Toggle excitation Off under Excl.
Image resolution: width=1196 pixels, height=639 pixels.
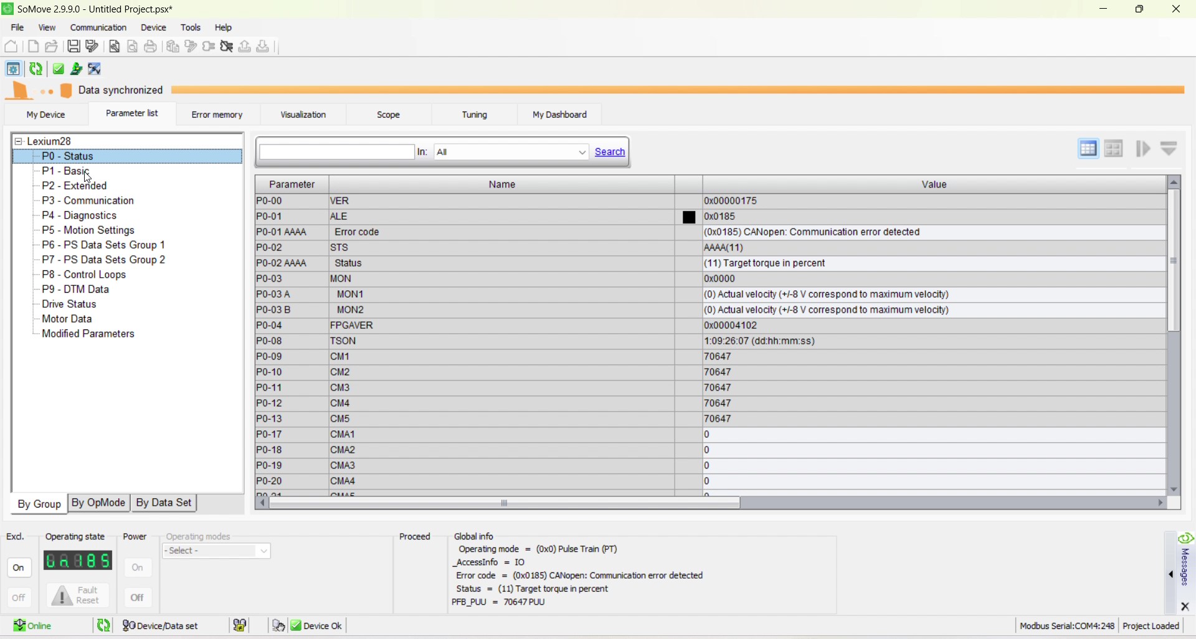coord(19,597)
